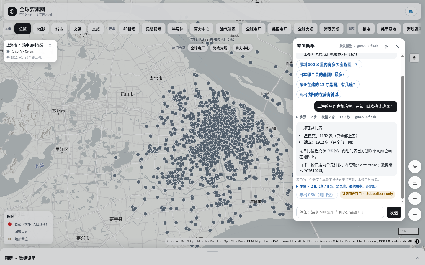This screenshot has height=265, width=425.
Task: Click the 海底光缆 hot topic chip
Action: click(220, 48)
